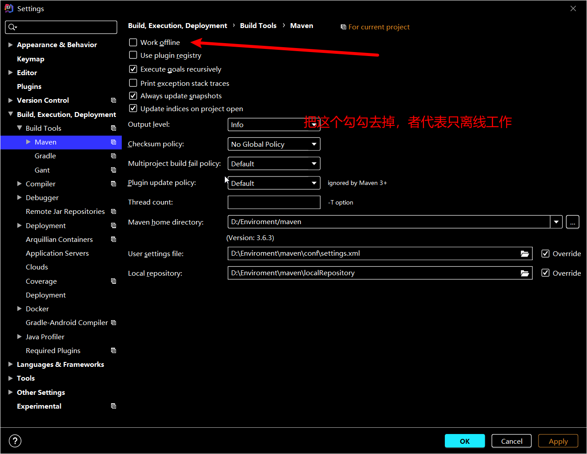The width and height of the screenshot is (587, 454).
Task: Open the Plugin update policy dropdown
Action: [x=274, y=183]
